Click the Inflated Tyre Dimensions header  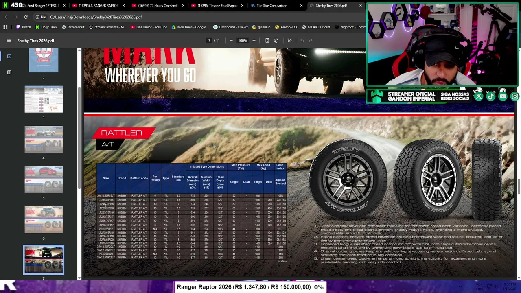pyautogui.click(x=206, y=167)
